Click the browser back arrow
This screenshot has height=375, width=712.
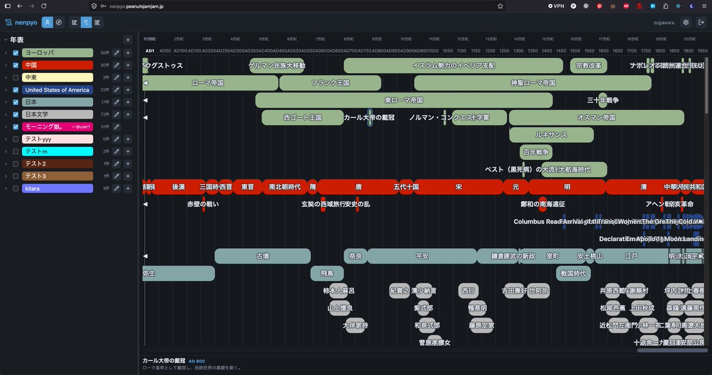coord(19,6)
